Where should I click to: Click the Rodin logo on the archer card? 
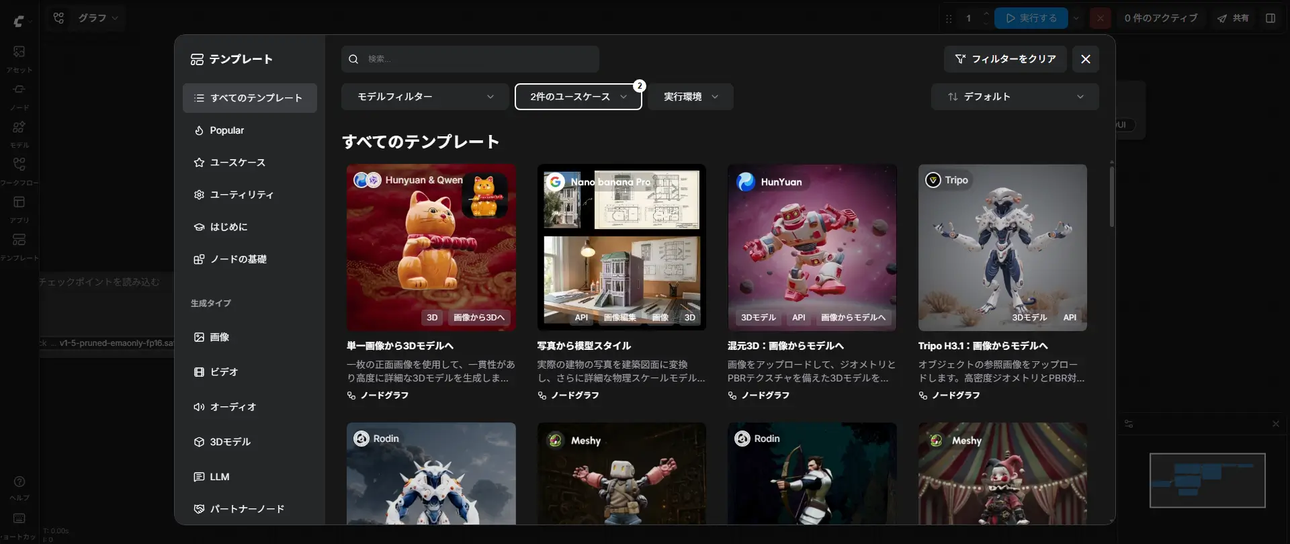coord(742,439)
